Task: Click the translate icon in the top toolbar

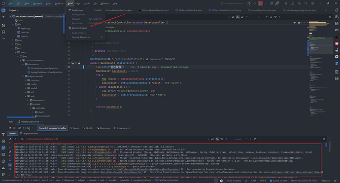Action: [x=299, y=3]
